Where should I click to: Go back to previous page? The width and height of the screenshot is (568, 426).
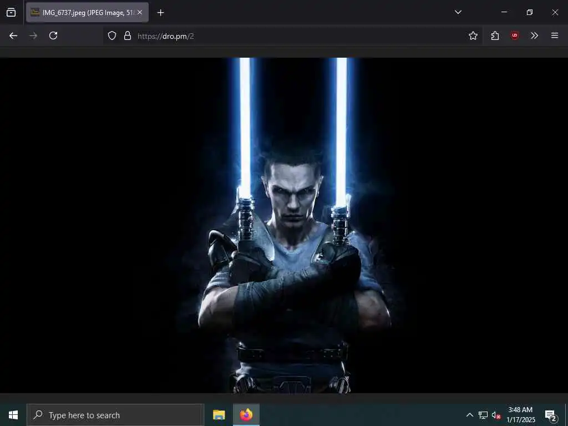13,35
